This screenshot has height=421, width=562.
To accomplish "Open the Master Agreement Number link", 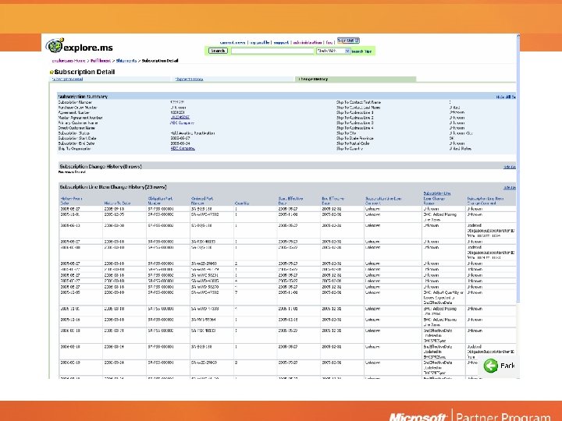I will coord(180,118).
